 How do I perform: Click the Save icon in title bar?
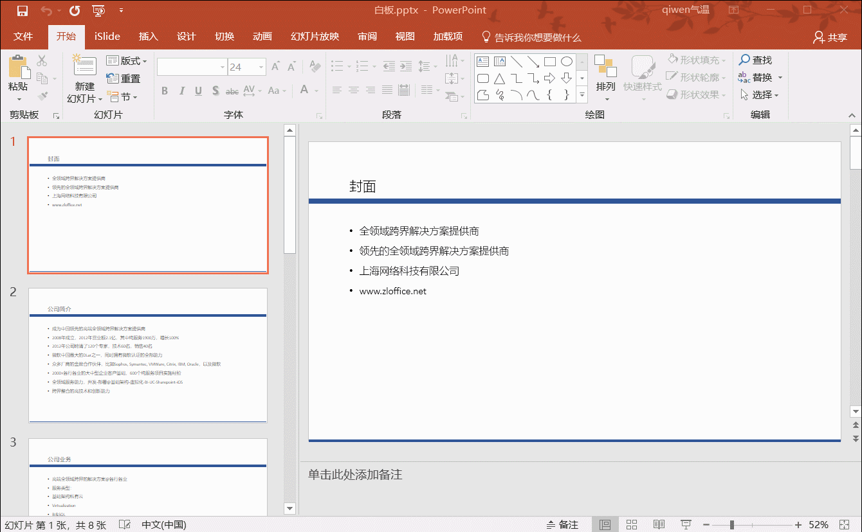(22, 11)
